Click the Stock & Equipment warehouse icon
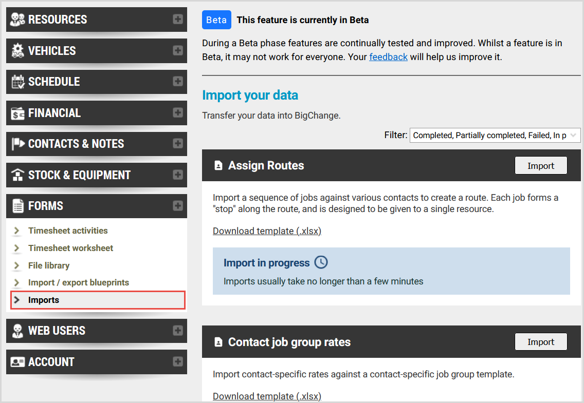Viewport: 584px width, 403px height. (18, 175)
